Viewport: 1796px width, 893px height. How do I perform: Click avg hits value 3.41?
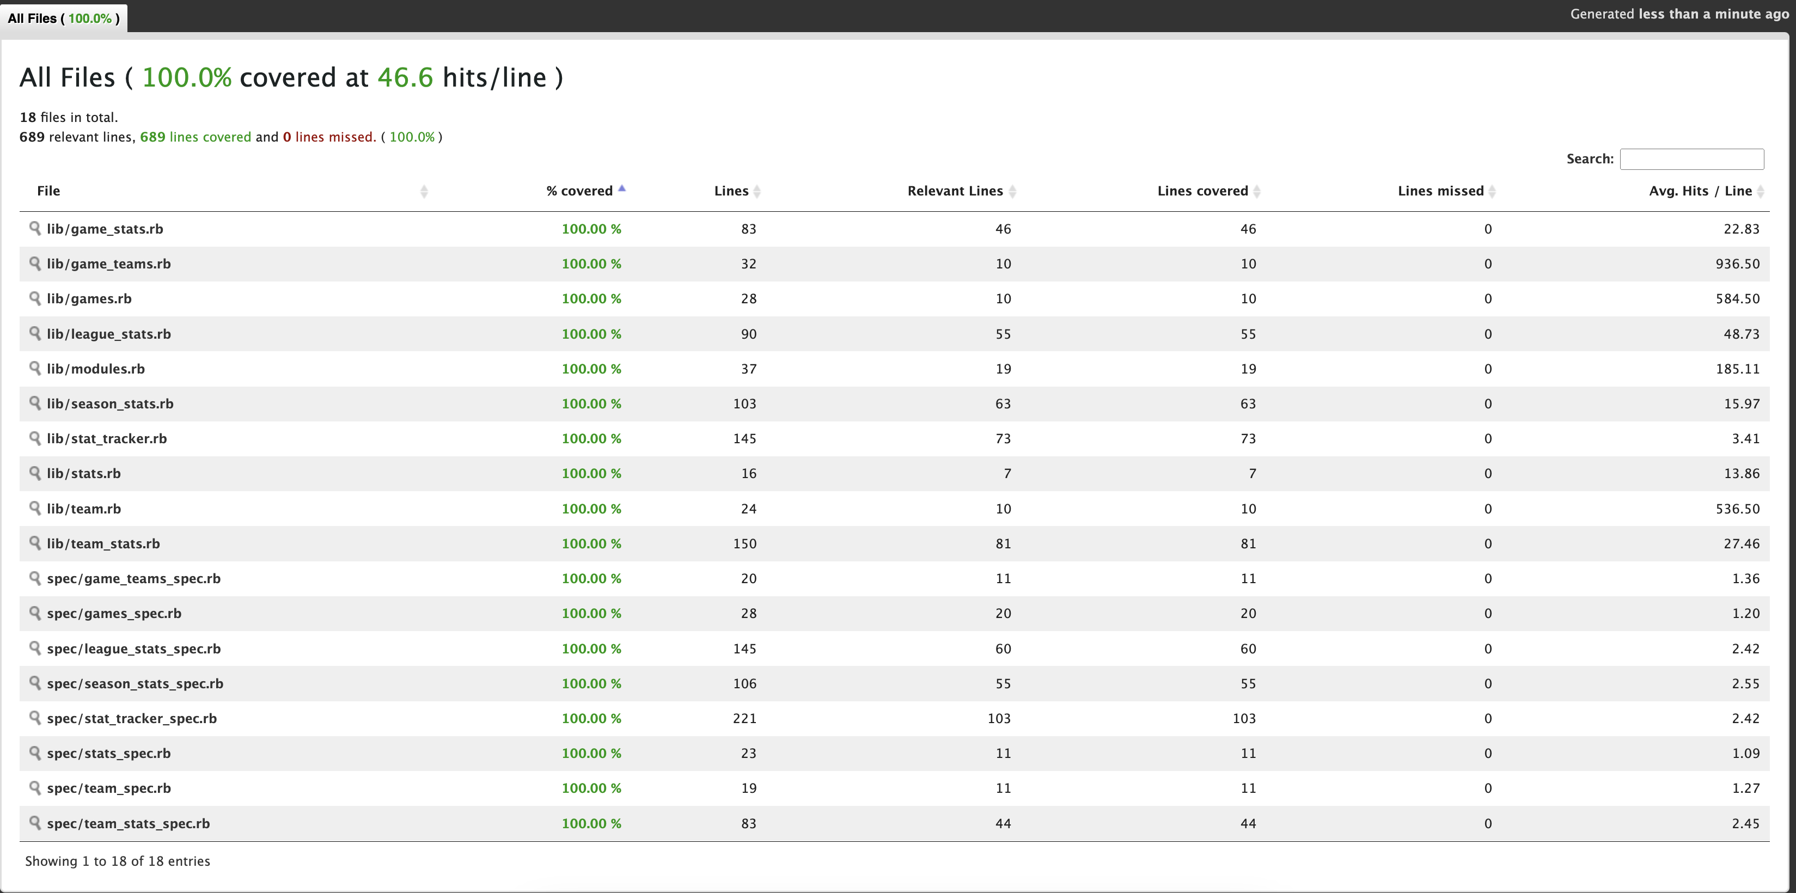pyautogui.click(x=1746, y=438)
